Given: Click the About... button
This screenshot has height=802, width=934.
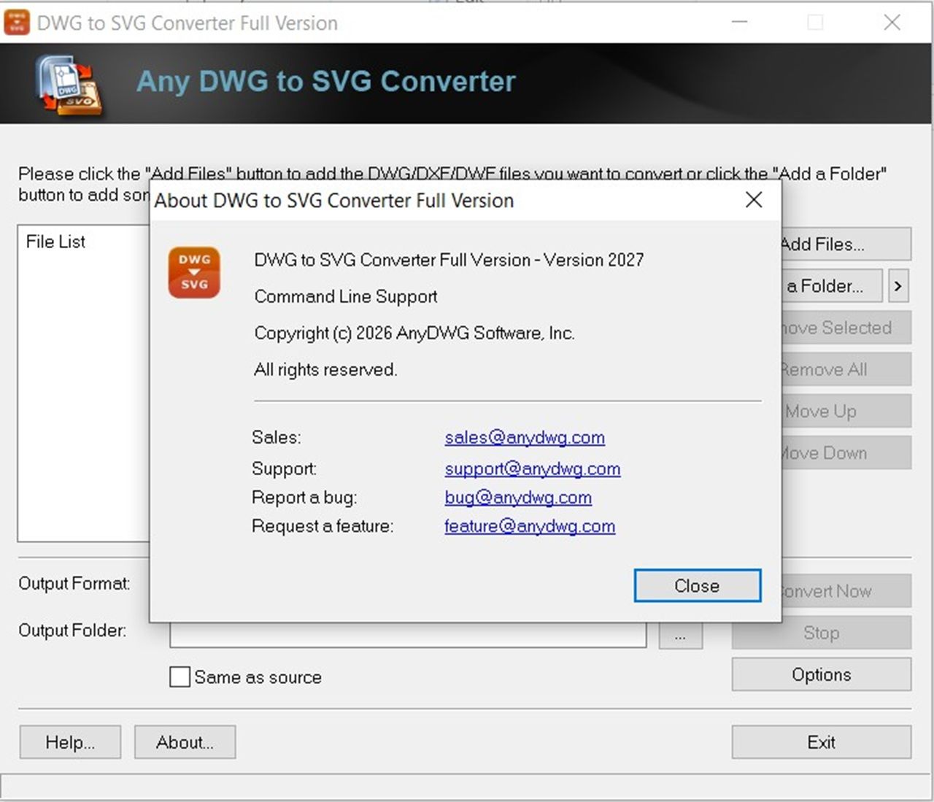Looking at the screenshot, I should pyautogui.click(x=185, y=742).
